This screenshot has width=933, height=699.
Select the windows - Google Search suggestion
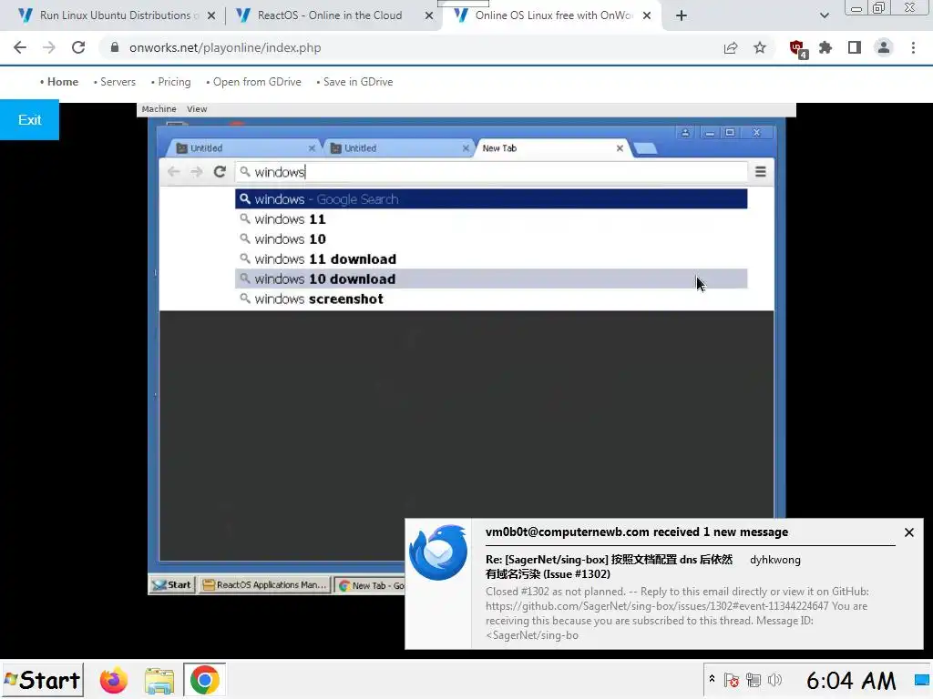[491, 199]
